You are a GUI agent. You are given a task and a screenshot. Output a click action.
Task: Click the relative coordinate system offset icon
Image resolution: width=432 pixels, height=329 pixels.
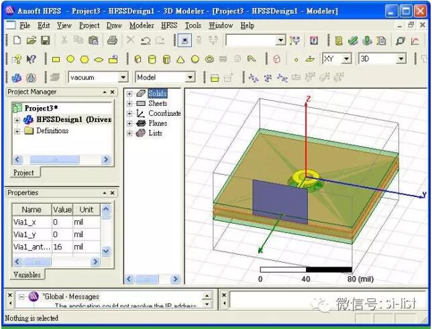[x=253, y=78]
